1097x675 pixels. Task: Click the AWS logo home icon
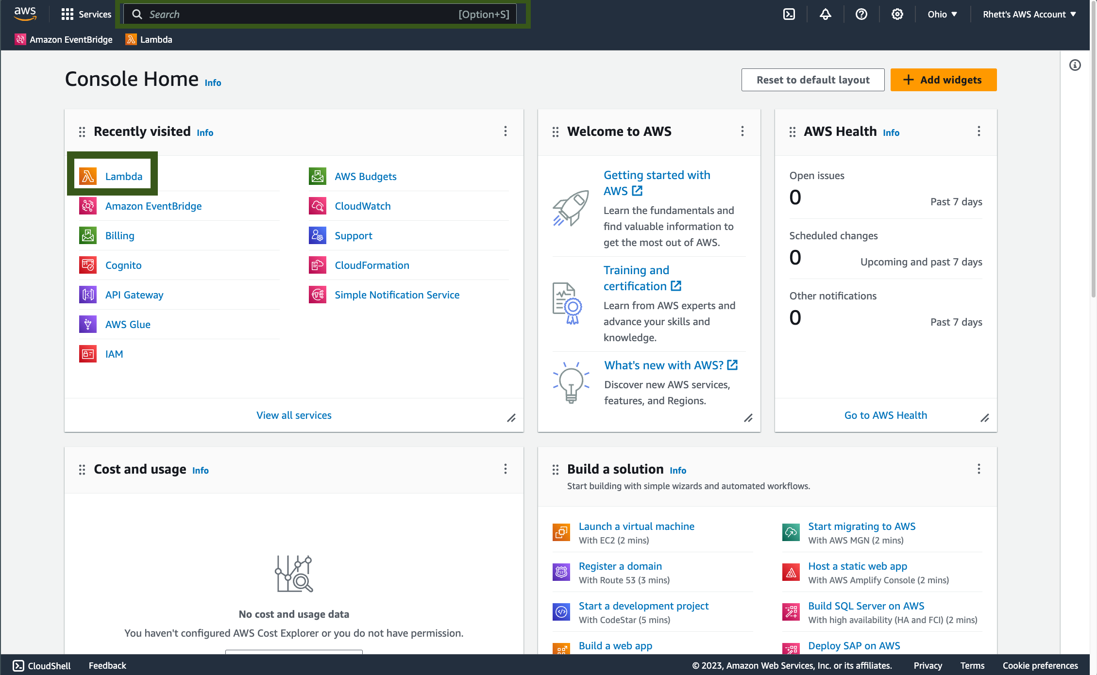point(25,14)
